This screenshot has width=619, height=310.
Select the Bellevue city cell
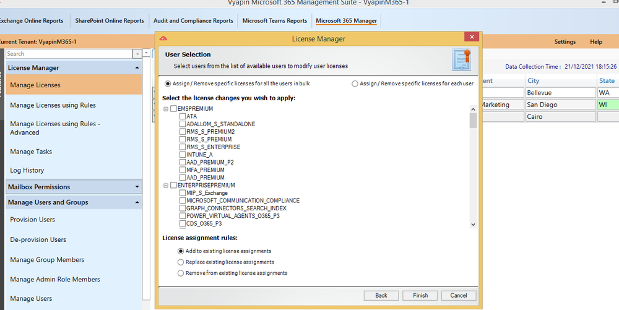tap(561, 93)
